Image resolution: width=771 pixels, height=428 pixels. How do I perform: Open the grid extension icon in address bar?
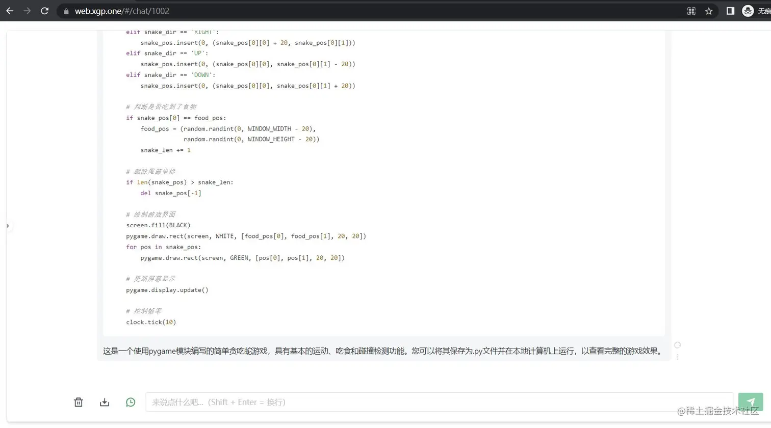point(691,11)
